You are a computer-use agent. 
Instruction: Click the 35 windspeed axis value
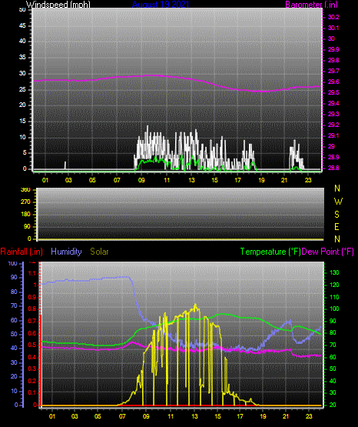[x=22, y=58]
